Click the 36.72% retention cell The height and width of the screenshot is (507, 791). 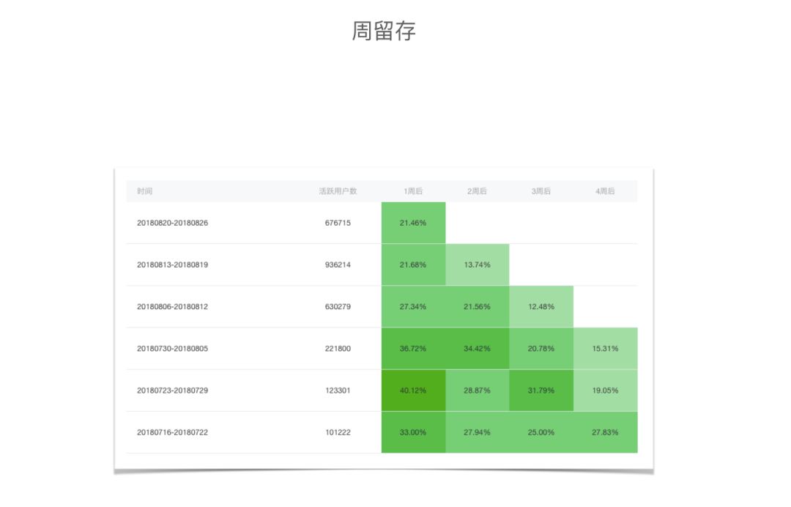(413, 349)
